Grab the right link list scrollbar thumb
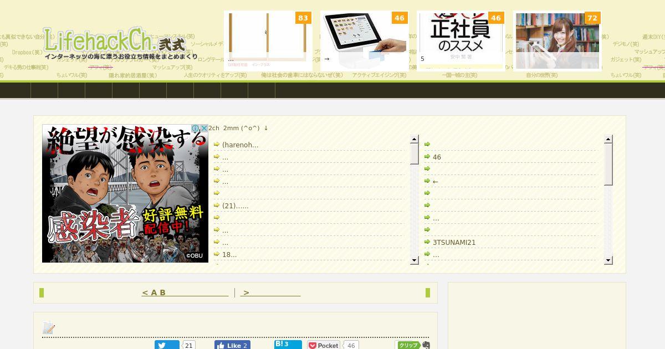The width and height of the screenshot is (665, 349). pos(608,164)
